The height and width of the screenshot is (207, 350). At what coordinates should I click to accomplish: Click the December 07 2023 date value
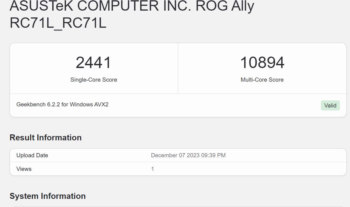coord(175,155)
